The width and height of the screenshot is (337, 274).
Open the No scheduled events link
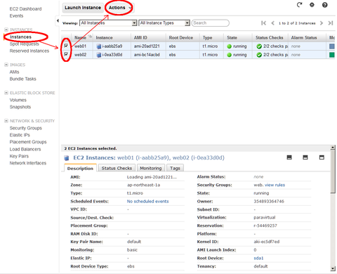pos(147,202)
